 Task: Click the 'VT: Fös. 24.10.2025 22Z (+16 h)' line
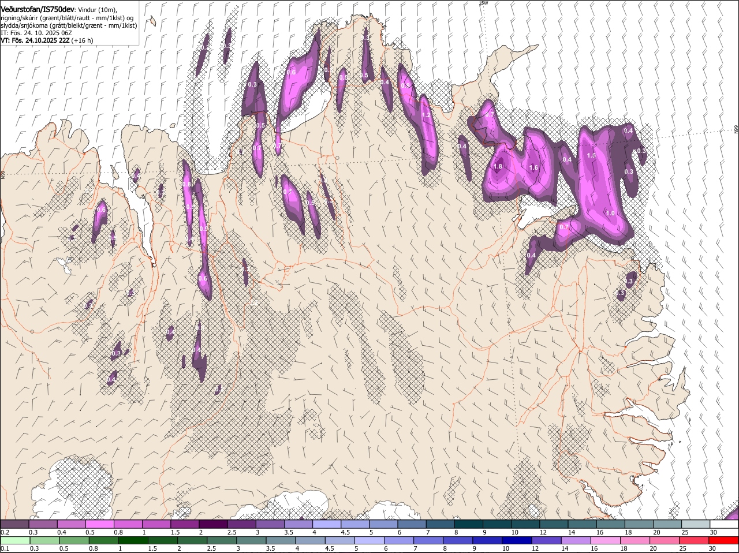click(x=47, y=40)
